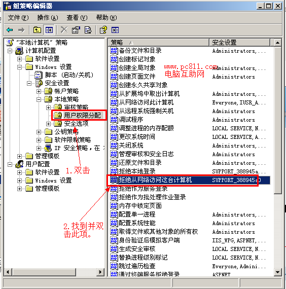Screen dimensions: 286x289
Task: Select 软件限制策略 in the tree
Action: (73, 140)
